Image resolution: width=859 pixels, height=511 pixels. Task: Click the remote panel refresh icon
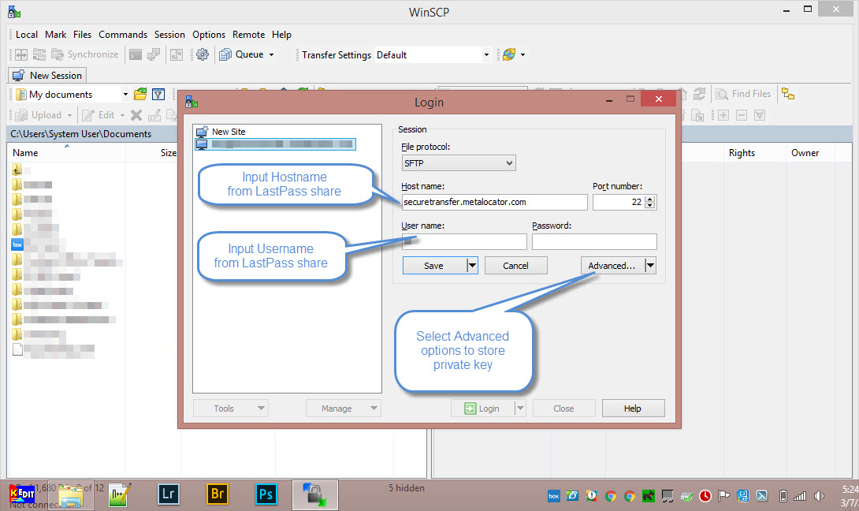pos(699,94)
